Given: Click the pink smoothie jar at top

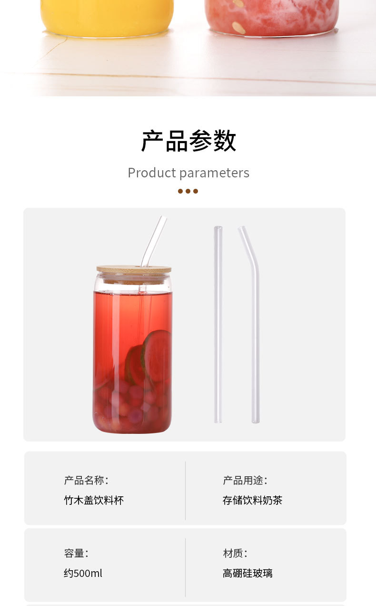Looking at the screenshot, I should pos(272,17).
